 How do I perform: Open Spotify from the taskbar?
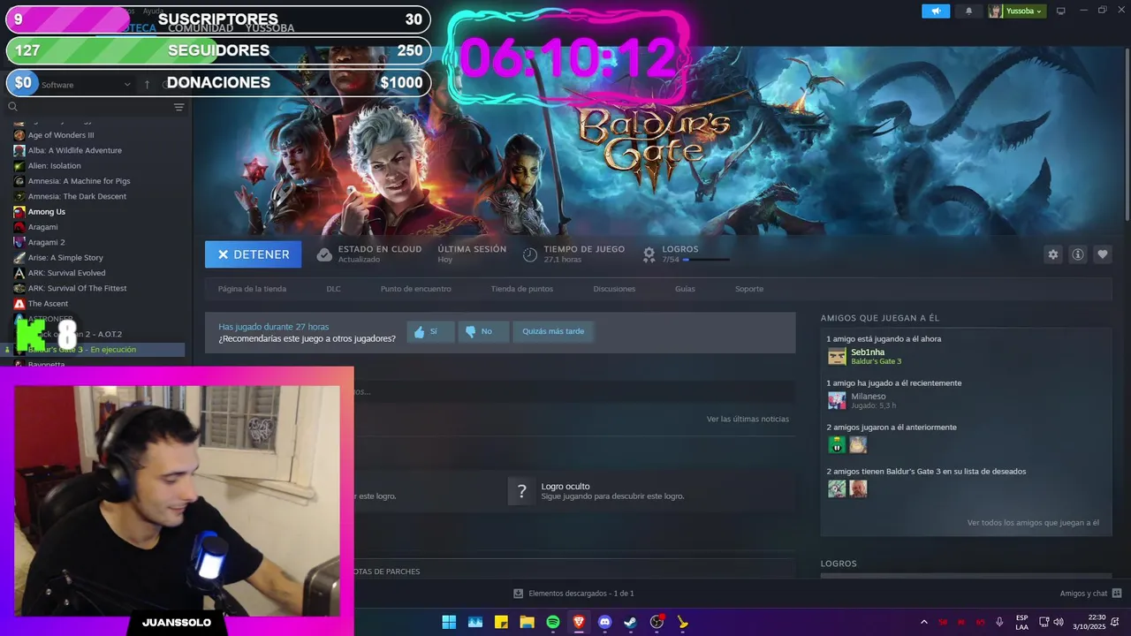(x=553, y=622)
